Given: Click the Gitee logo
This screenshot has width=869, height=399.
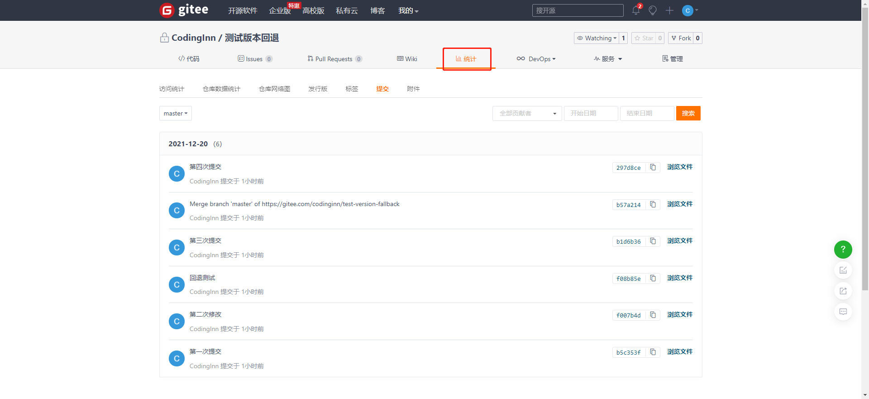Looking at the screenshot, I should 184,10.
